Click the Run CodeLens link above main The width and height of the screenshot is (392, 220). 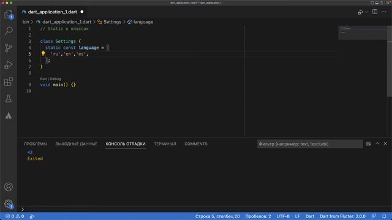coord(43,79)
